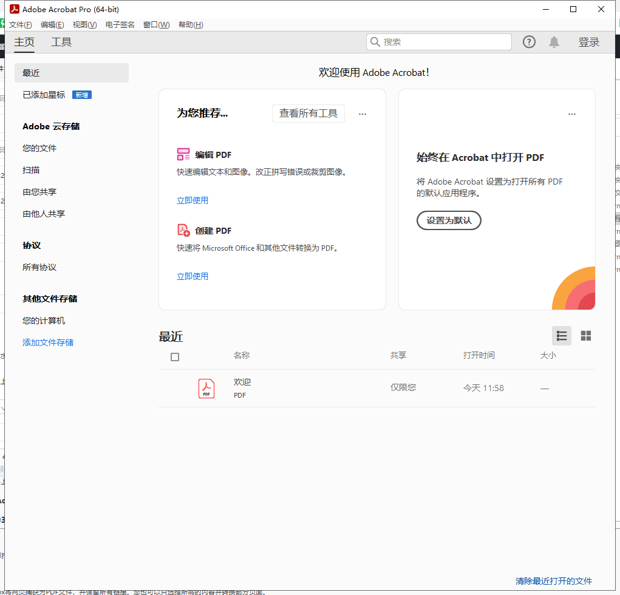620x595 pixels.
Task: Open the 窗口(W) menu
Action: [156, 25]
